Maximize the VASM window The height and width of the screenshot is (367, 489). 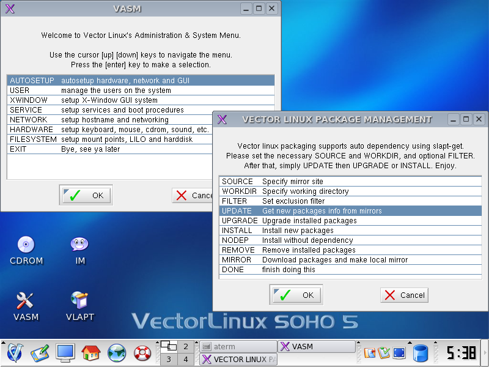click(259, 9)
